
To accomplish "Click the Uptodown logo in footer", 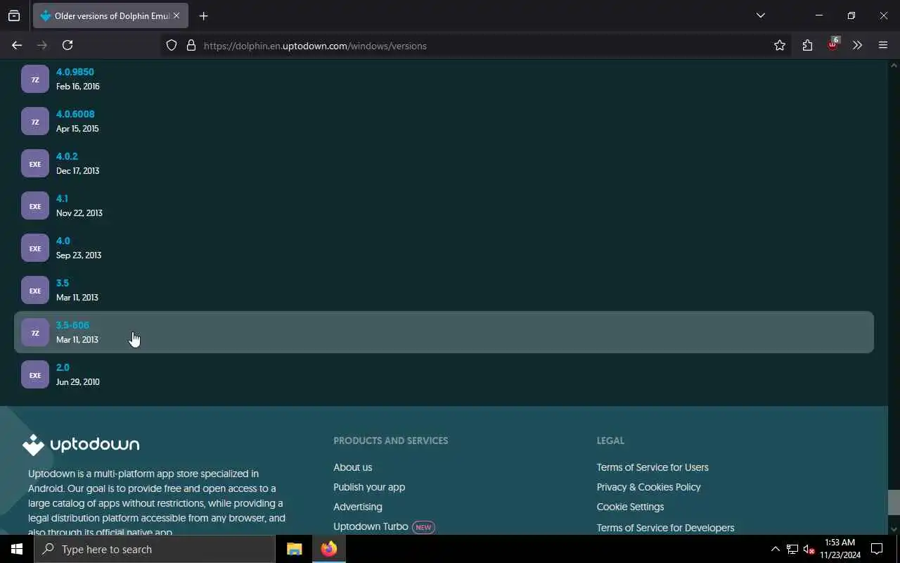I will tap(81, 445).
